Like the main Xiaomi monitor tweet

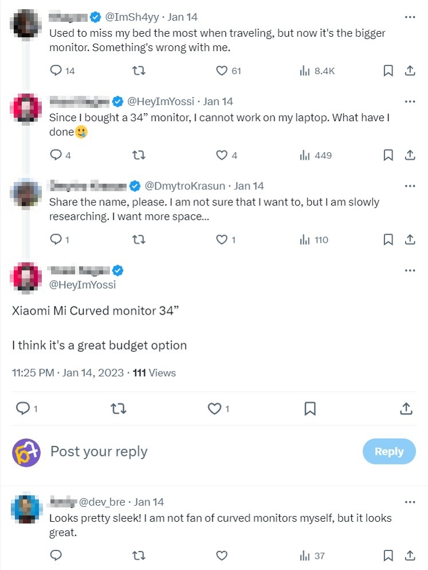click(215, 409)
